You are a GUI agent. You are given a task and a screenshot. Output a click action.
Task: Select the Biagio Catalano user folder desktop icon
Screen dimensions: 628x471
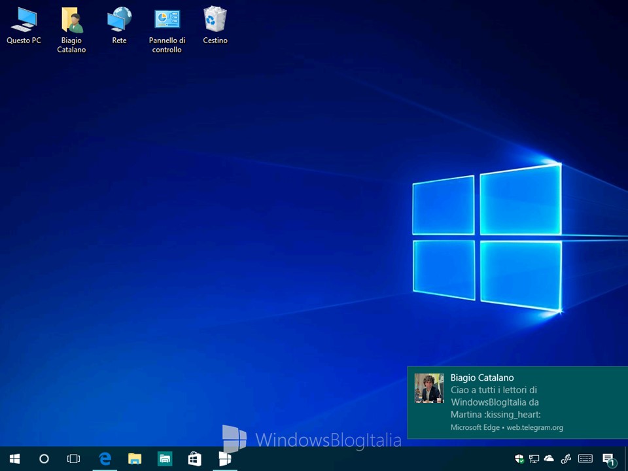click(72, 29)
